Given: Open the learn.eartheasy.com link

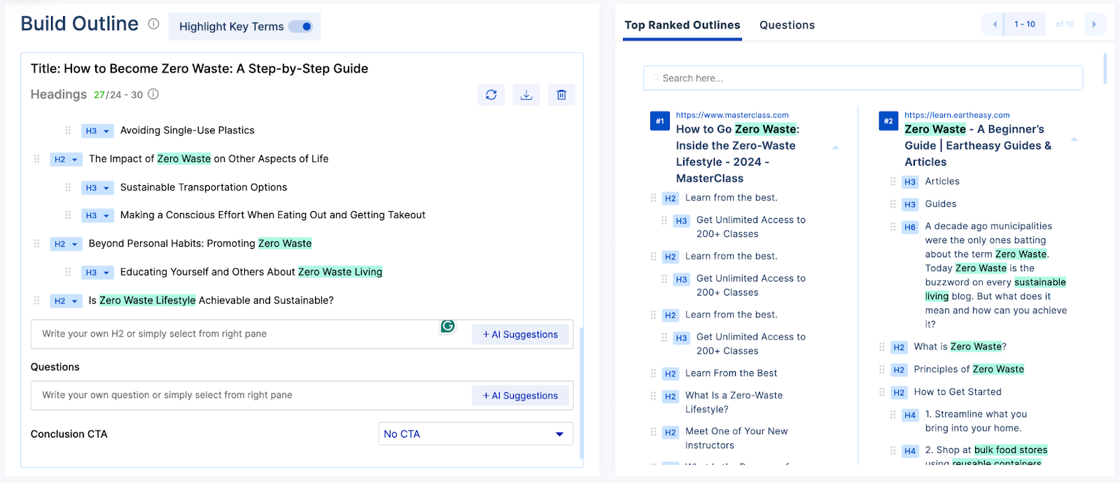Looking at the screenshot, I should tap(957, 115).
